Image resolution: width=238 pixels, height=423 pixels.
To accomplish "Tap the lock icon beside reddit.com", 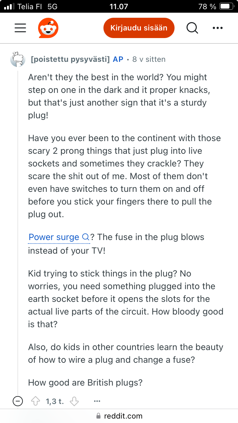I will [x=98, y=416].
